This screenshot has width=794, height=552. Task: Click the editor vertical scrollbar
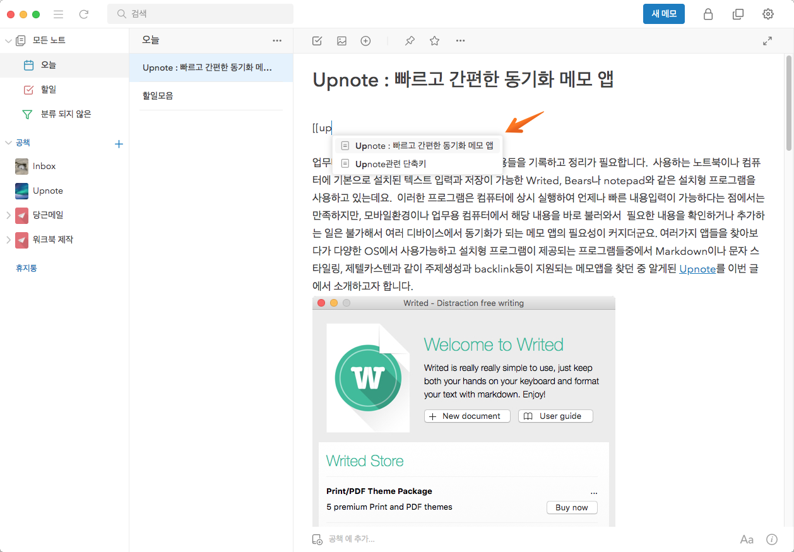(789, 103)
